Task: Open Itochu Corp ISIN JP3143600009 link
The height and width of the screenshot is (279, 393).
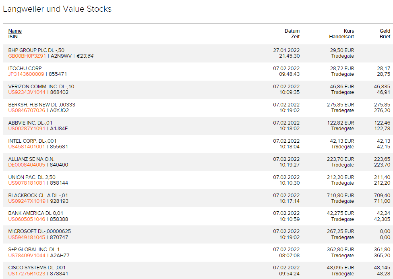Action: [26, 74]
